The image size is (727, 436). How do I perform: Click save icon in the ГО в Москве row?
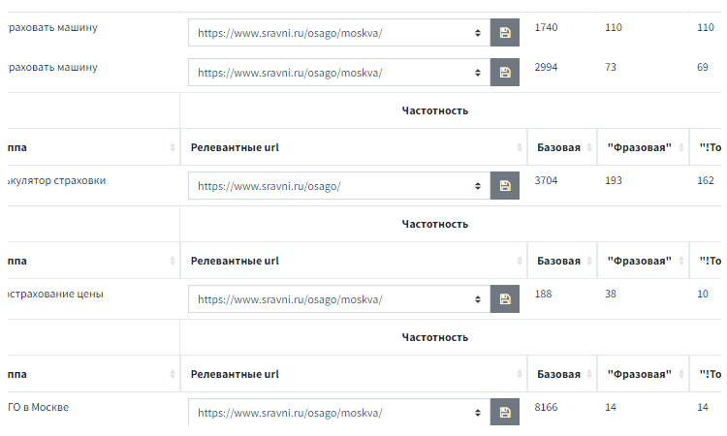pos(504,413)
